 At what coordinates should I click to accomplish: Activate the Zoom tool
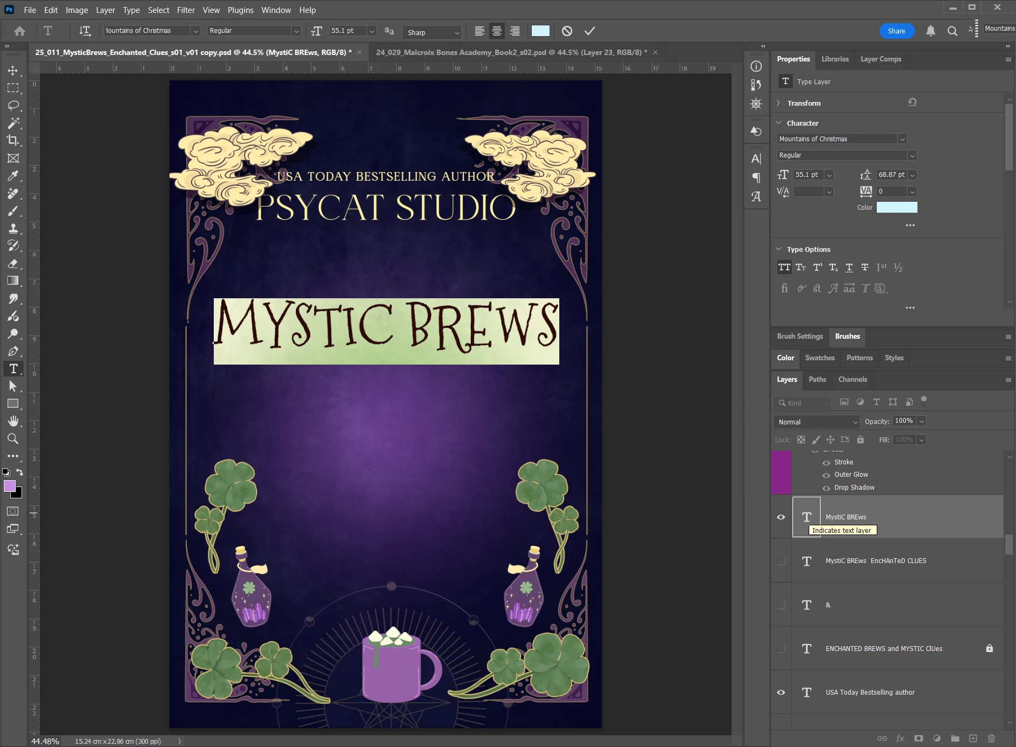tap(13, 438)
